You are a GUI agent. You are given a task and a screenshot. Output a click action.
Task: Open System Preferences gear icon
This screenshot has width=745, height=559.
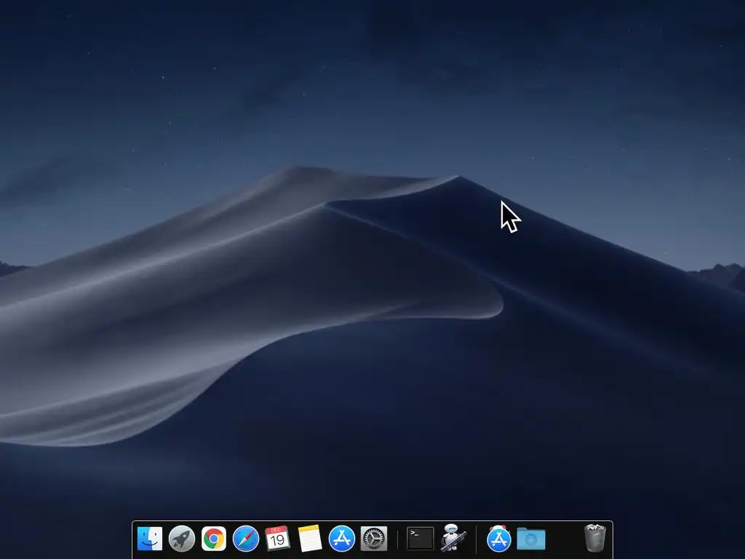374,539
